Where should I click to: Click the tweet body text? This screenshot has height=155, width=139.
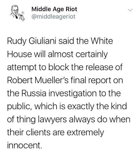(68, 93)
